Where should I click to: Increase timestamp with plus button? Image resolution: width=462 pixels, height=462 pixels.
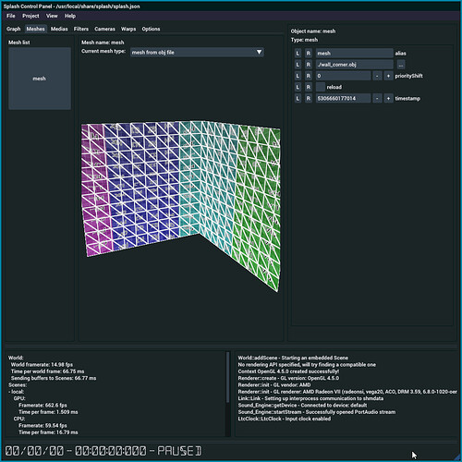(388, 98)
